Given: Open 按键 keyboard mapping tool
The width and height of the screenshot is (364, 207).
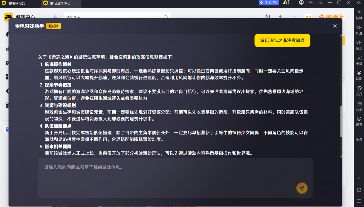Looking at the screenshot, I should [x=359, y=15].
